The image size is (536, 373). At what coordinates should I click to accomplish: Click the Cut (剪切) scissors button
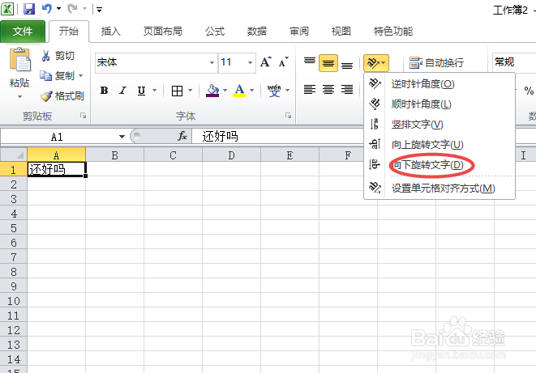point(58,56)
